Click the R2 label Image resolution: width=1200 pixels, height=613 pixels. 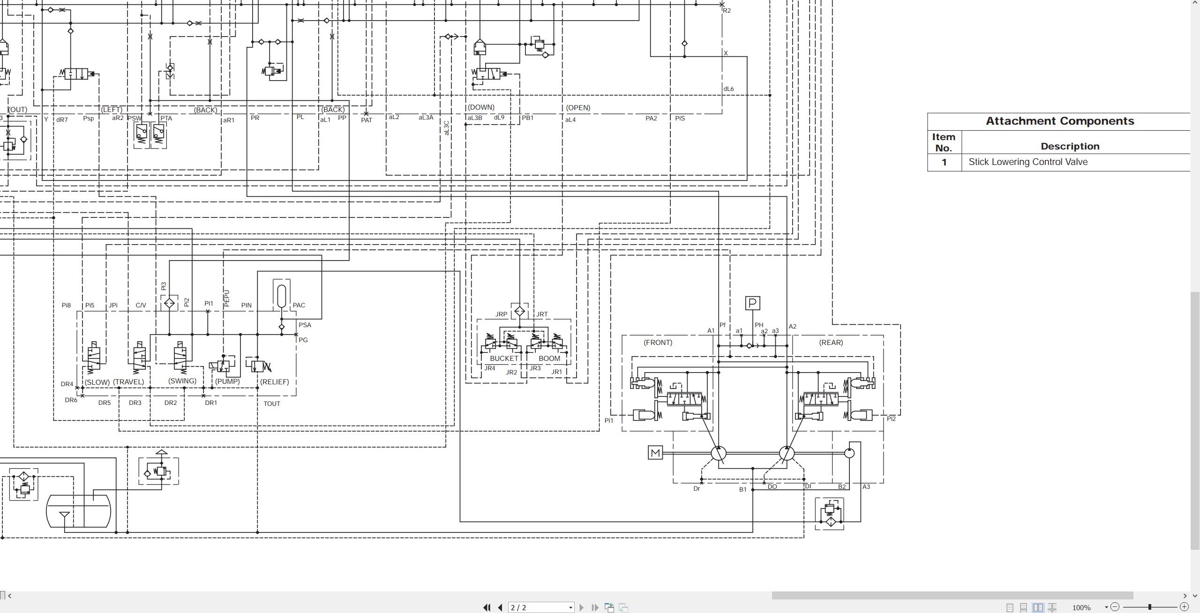click(x=727, y=11)
